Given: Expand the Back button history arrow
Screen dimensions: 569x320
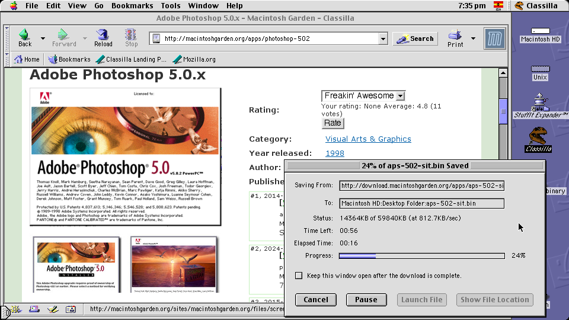Looking at the screenshot, I should 43,39.
